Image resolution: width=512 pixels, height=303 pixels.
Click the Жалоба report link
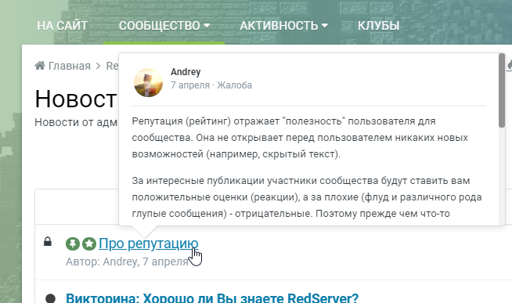[234, 85]
